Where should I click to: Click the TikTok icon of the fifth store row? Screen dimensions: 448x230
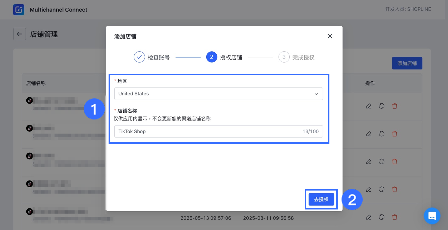(x=30, y=211)
